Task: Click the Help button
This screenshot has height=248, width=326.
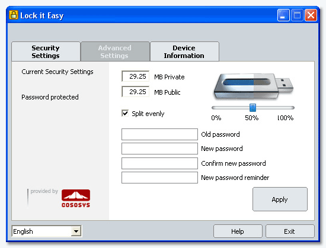Action: [x=238, y=231]
